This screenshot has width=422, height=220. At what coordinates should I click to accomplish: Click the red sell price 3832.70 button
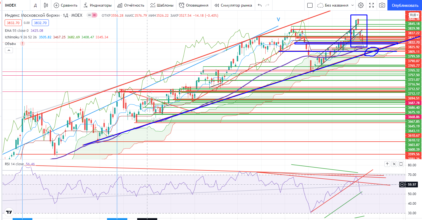[x=13, y=23]
